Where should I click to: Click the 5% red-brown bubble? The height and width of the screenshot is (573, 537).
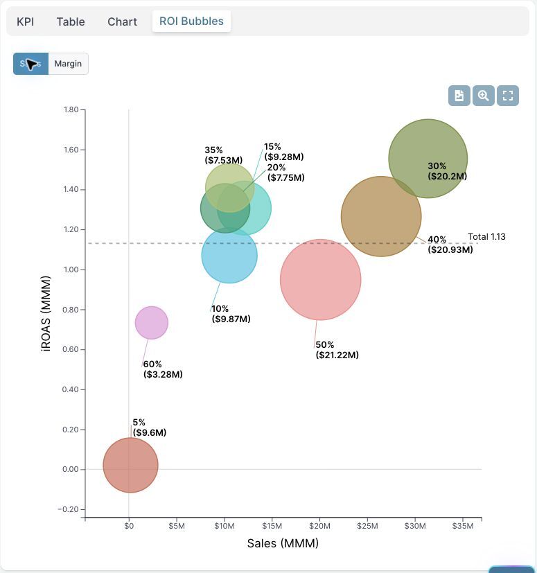coord(130,465)
